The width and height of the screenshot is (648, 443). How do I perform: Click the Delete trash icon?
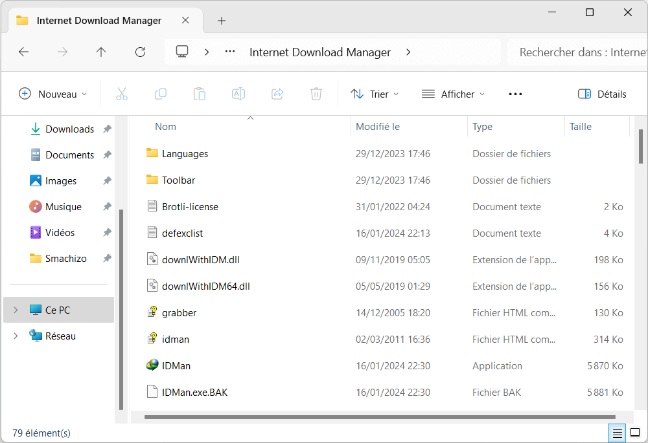point(316,94)
